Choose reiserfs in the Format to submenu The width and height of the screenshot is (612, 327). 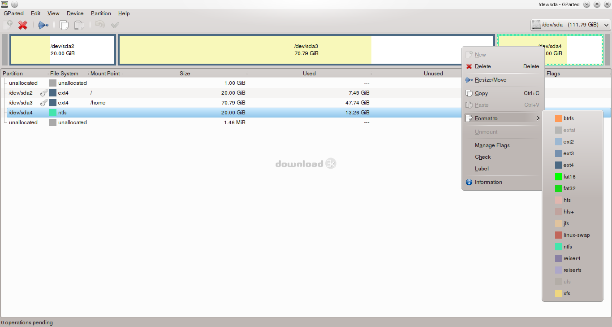click(x=572, y=270)
